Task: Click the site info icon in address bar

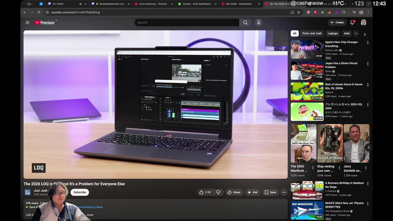Action: 47,12
